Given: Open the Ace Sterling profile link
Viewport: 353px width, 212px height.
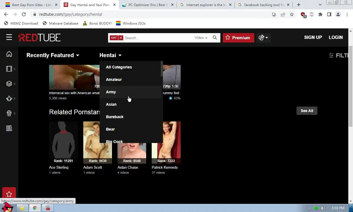Looking at the screenshot, I should coord(59,167).
